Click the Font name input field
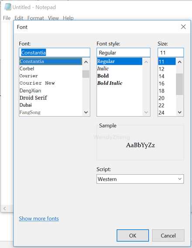The height and width of the screenshot is (248, 192). pos(55,52)
